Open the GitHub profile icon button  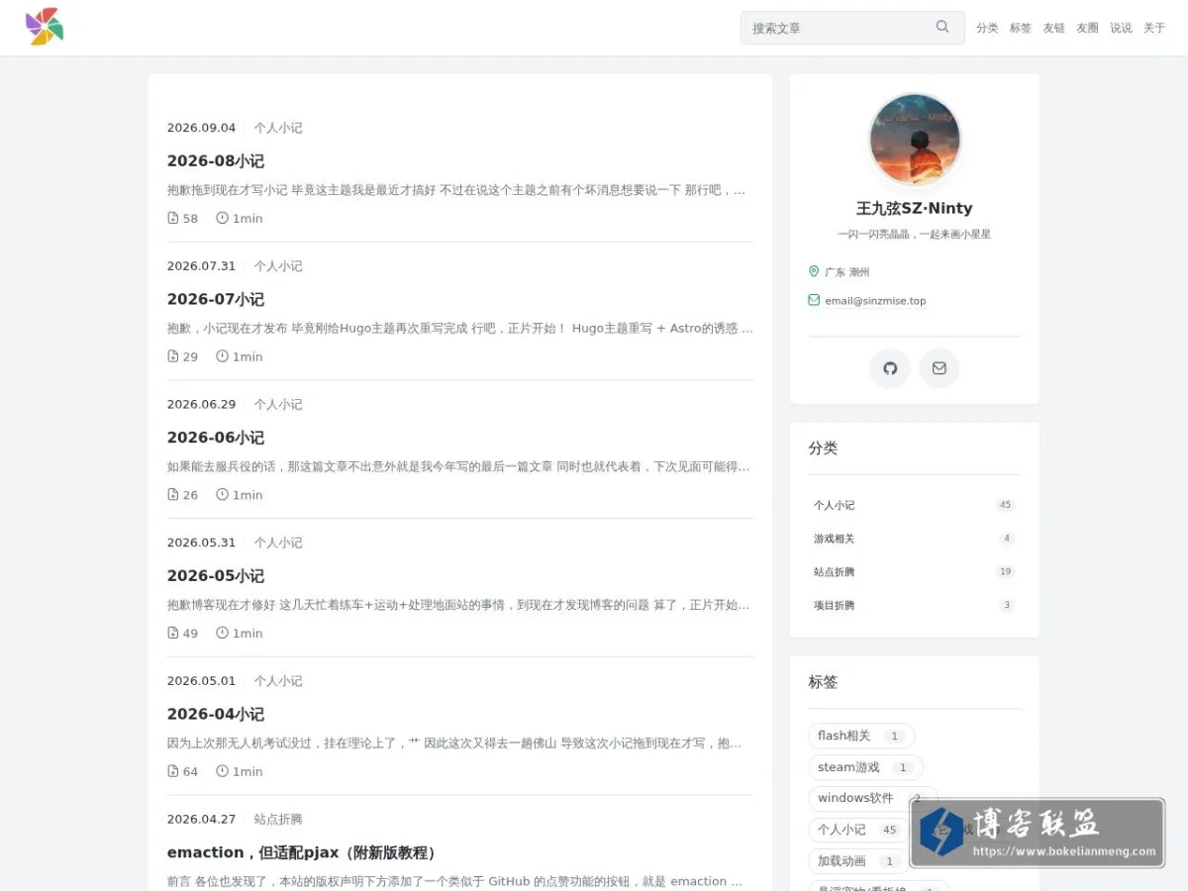pyautogui.click(x=890, y=368)
